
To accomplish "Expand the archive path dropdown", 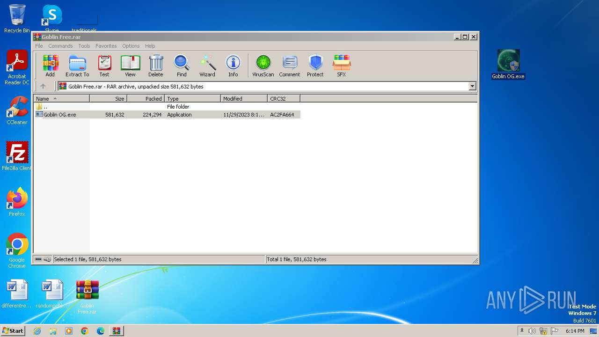I will pyautogui.click(x=472, y=86).
